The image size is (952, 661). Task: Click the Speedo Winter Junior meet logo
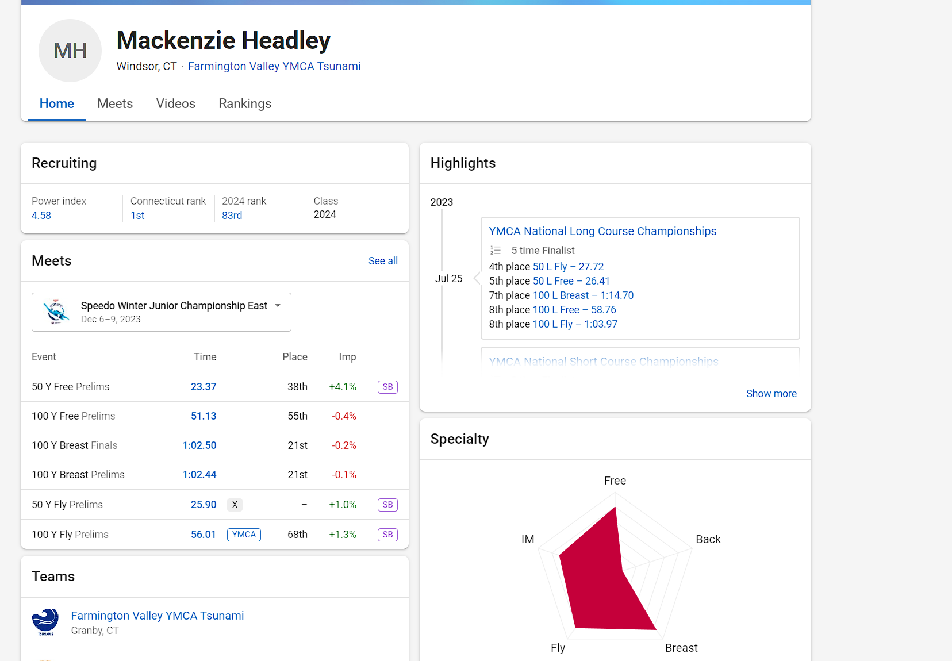[56, 312]
